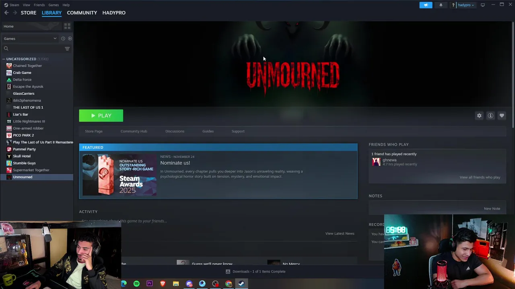Open the Community Hub link
Screen dimensions: 515x289
point(134,131)
